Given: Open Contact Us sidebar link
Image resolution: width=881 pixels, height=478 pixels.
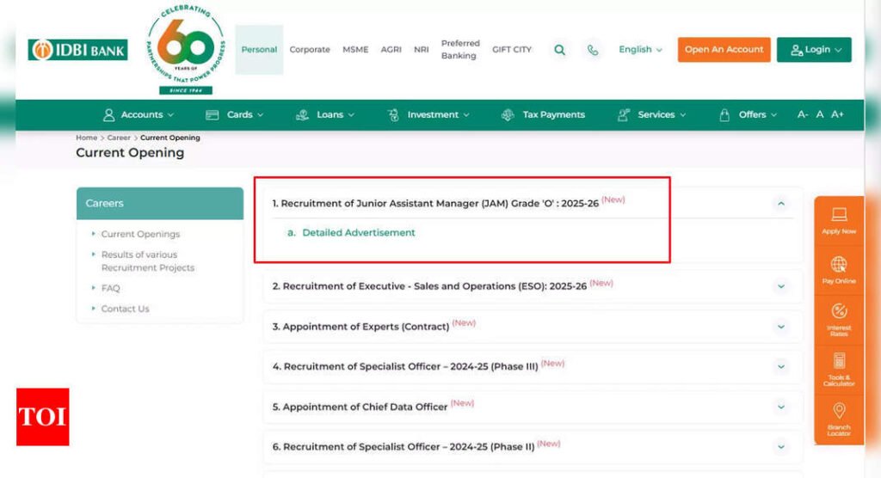Looking at the screenshot, I should (126, 309).
